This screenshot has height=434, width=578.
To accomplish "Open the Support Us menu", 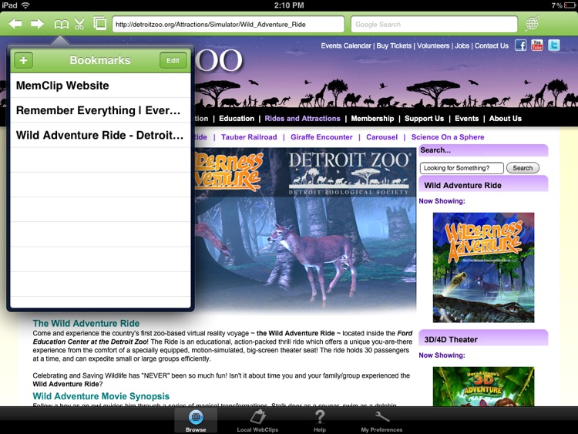I will point(424,119).
